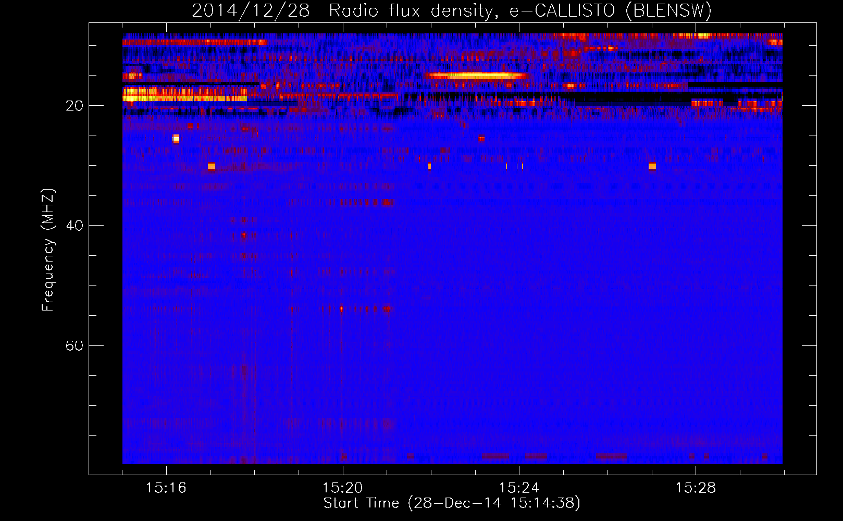This screenshot has width=843, height=521.
Task: Click the plot title text 'Radio flux density, e-CALLISTO (BLENSW)'
Action: 520,10
